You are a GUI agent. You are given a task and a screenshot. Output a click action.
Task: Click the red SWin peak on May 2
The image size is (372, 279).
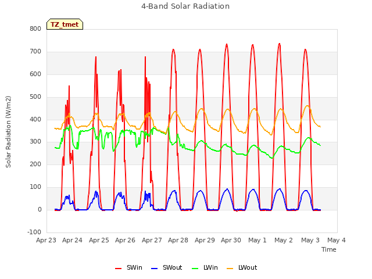[x=280, y=44]
